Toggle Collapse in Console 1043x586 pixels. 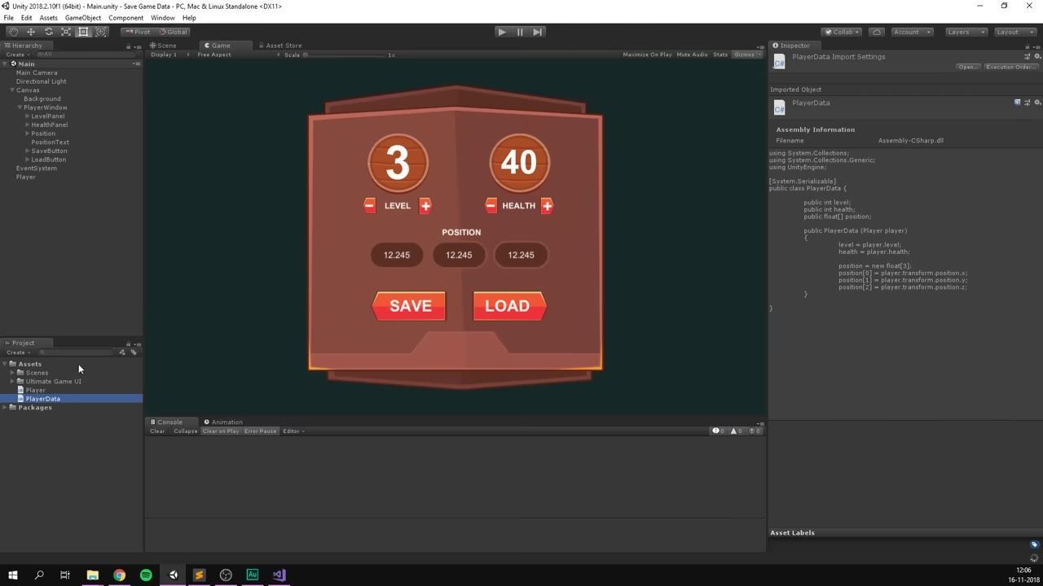[185, 431]
